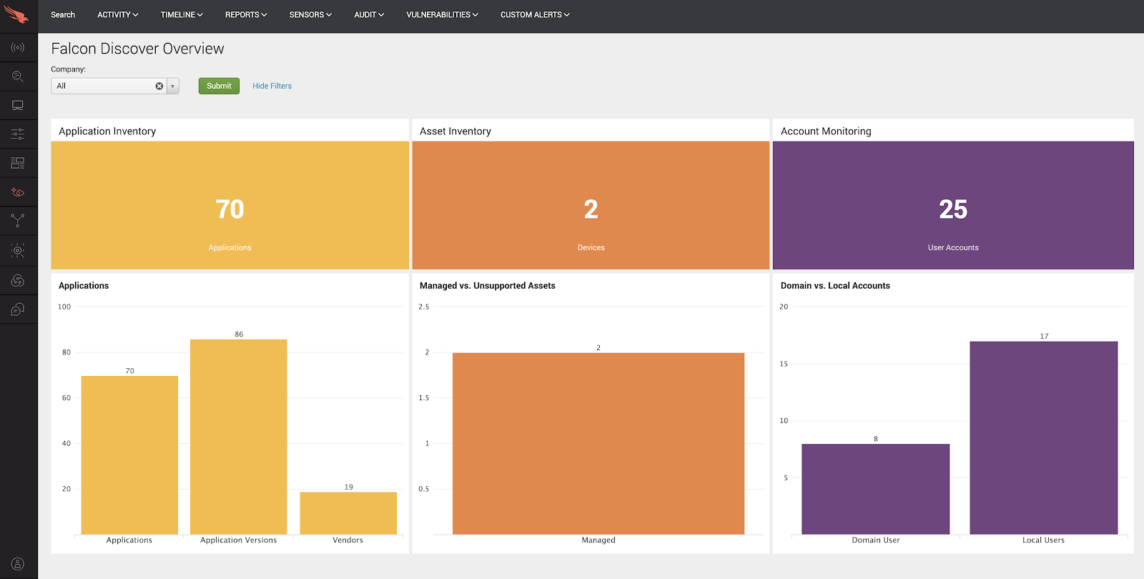Screen dimensions: 1144x579
Task: Open the chat bubbles Support sidebar icon
Action: [18, 309]
